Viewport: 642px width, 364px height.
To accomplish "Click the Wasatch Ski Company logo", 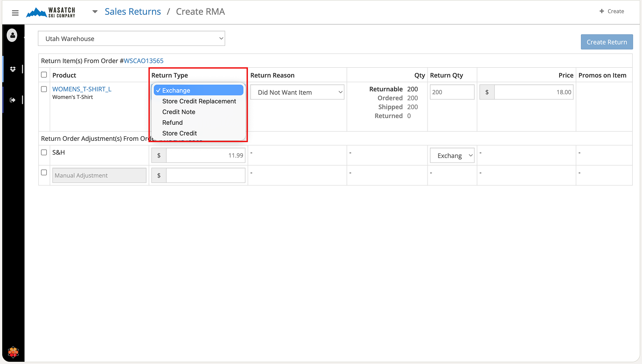I will 51,12.
